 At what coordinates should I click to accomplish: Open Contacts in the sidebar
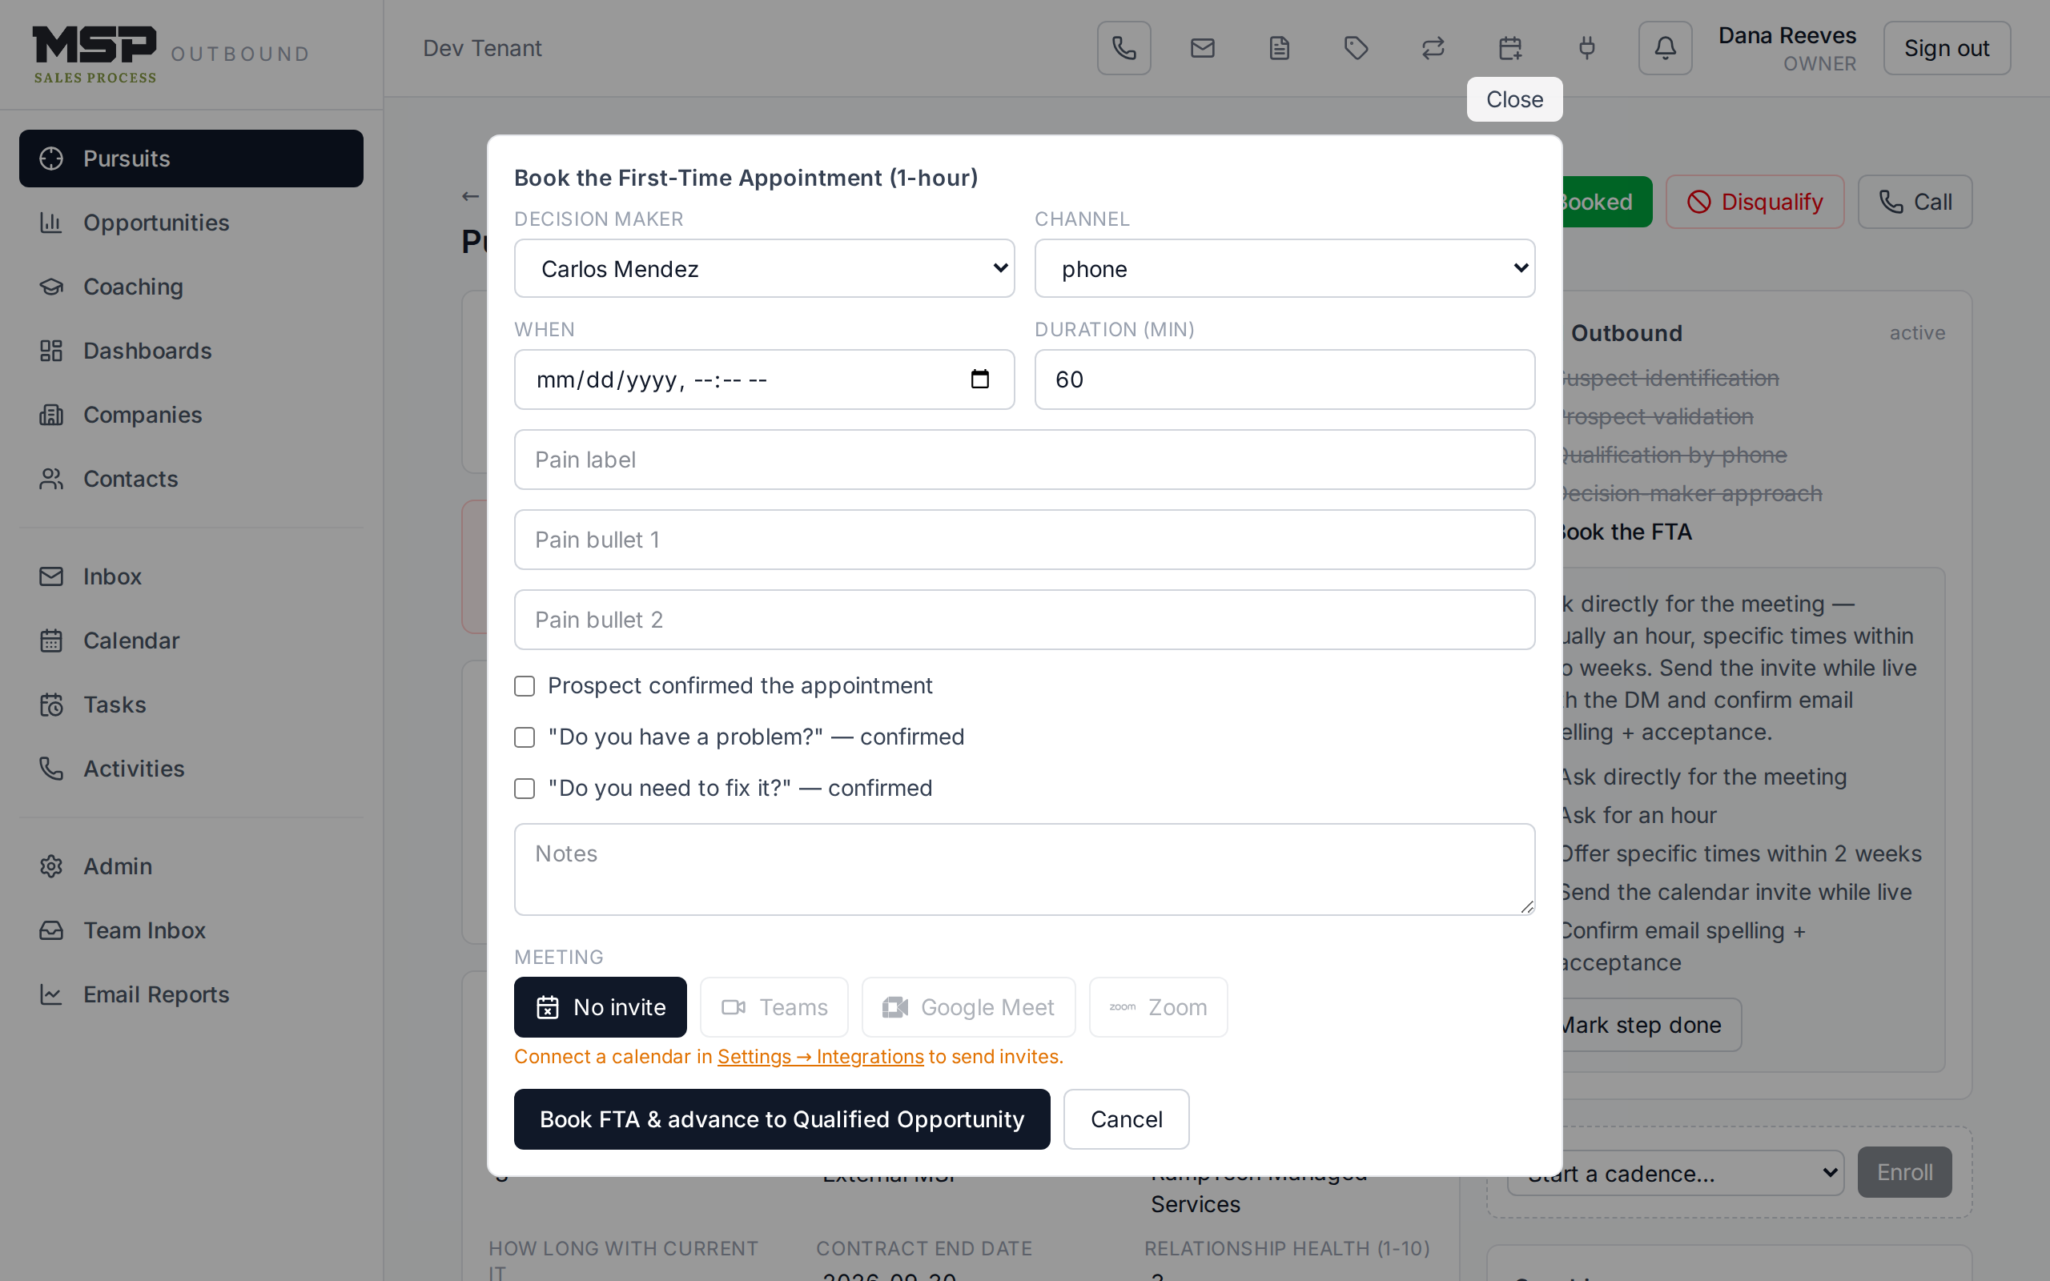191,479
